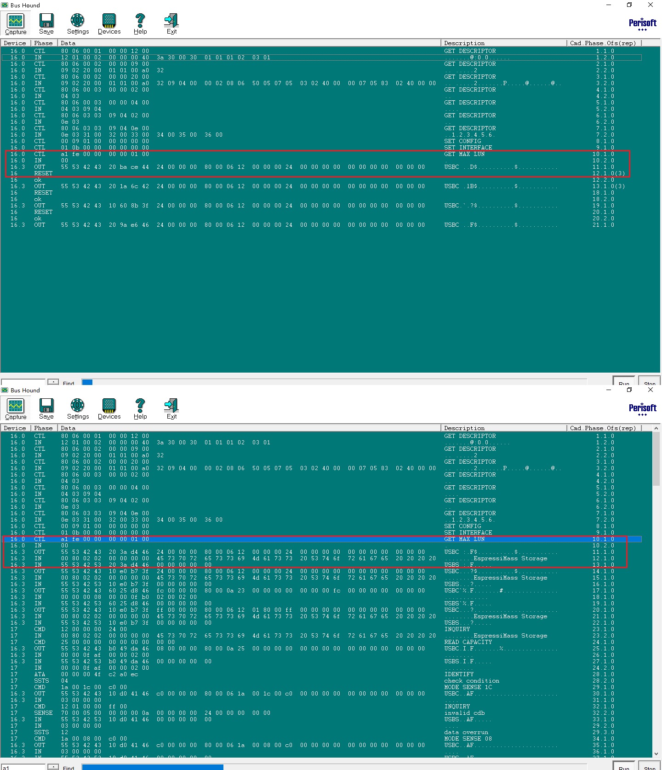Viewport: 662px width, 770px height.
Task: Select invalid cdb row in lower window
Action: [x=321, y=713]
